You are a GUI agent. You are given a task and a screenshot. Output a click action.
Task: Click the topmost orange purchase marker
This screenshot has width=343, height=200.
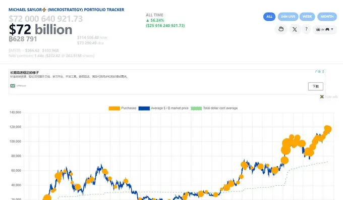(x=327, y=129)
